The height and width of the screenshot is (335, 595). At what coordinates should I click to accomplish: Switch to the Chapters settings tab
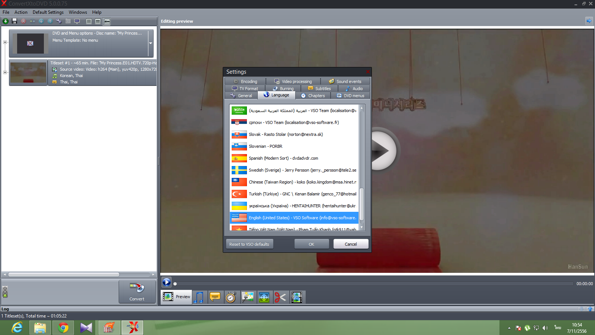pyautogui.click(x=313, y=96)
